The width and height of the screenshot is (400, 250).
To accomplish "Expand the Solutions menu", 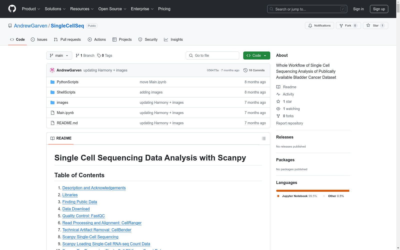I will [55, 9].
